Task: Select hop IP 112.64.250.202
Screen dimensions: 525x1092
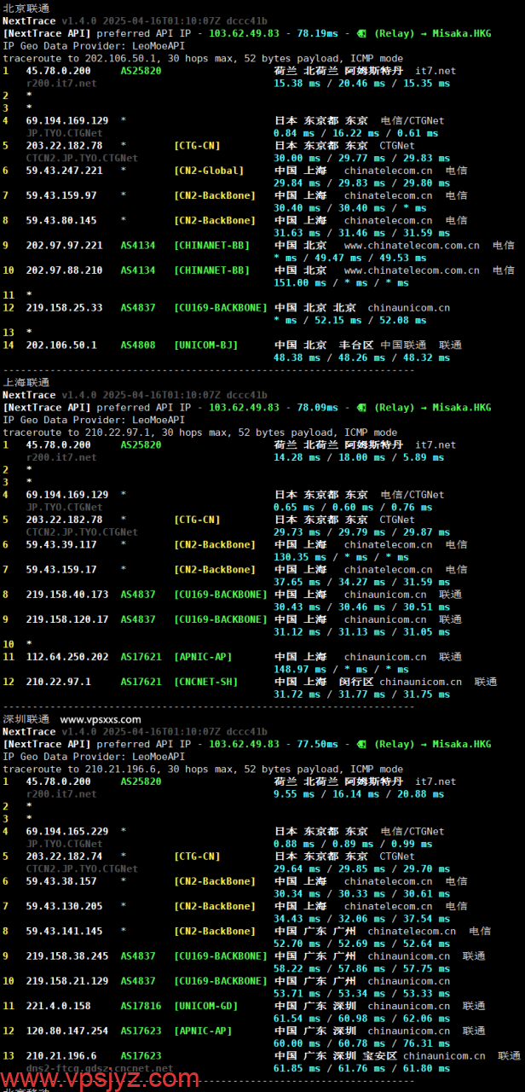Action: coord(67,657)
